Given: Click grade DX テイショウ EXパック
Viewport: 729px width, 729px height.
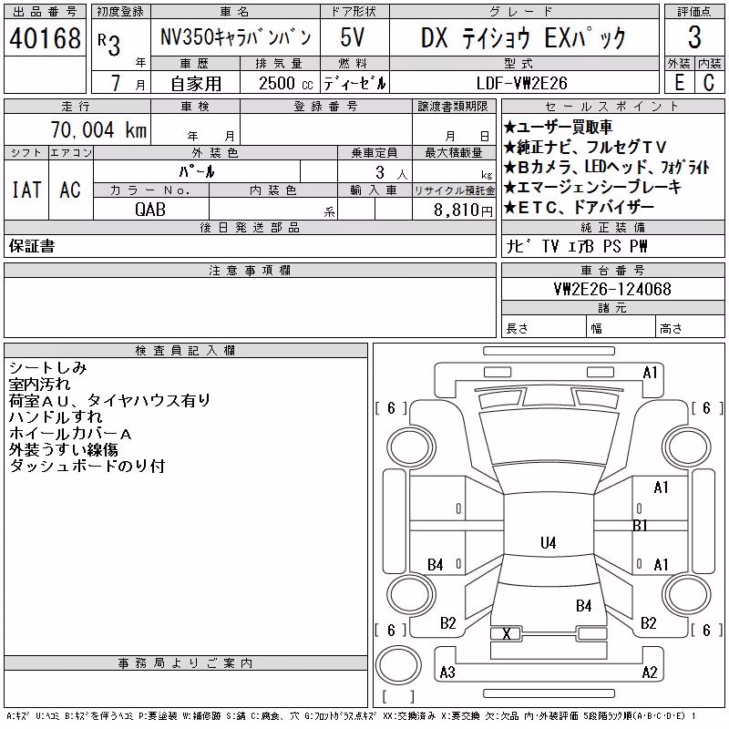Looking at the screenshot, I should click(x=523, y=38).
